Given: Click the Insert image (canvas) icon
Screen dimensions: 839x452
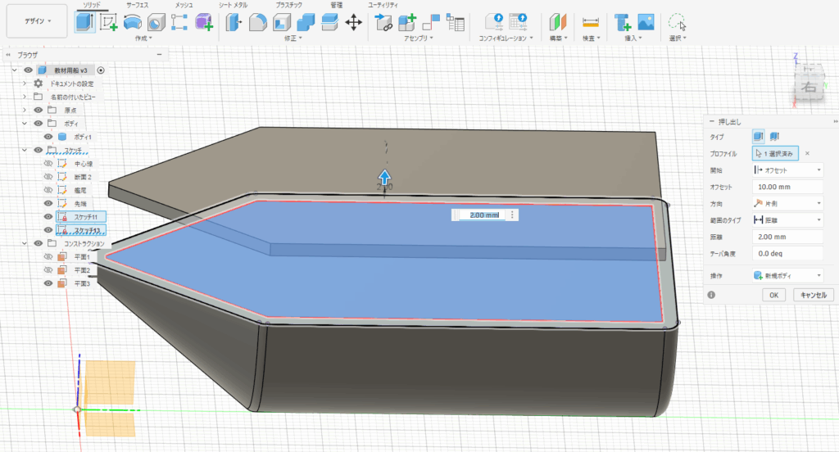Looking at the screenshot, I should 646,22.
